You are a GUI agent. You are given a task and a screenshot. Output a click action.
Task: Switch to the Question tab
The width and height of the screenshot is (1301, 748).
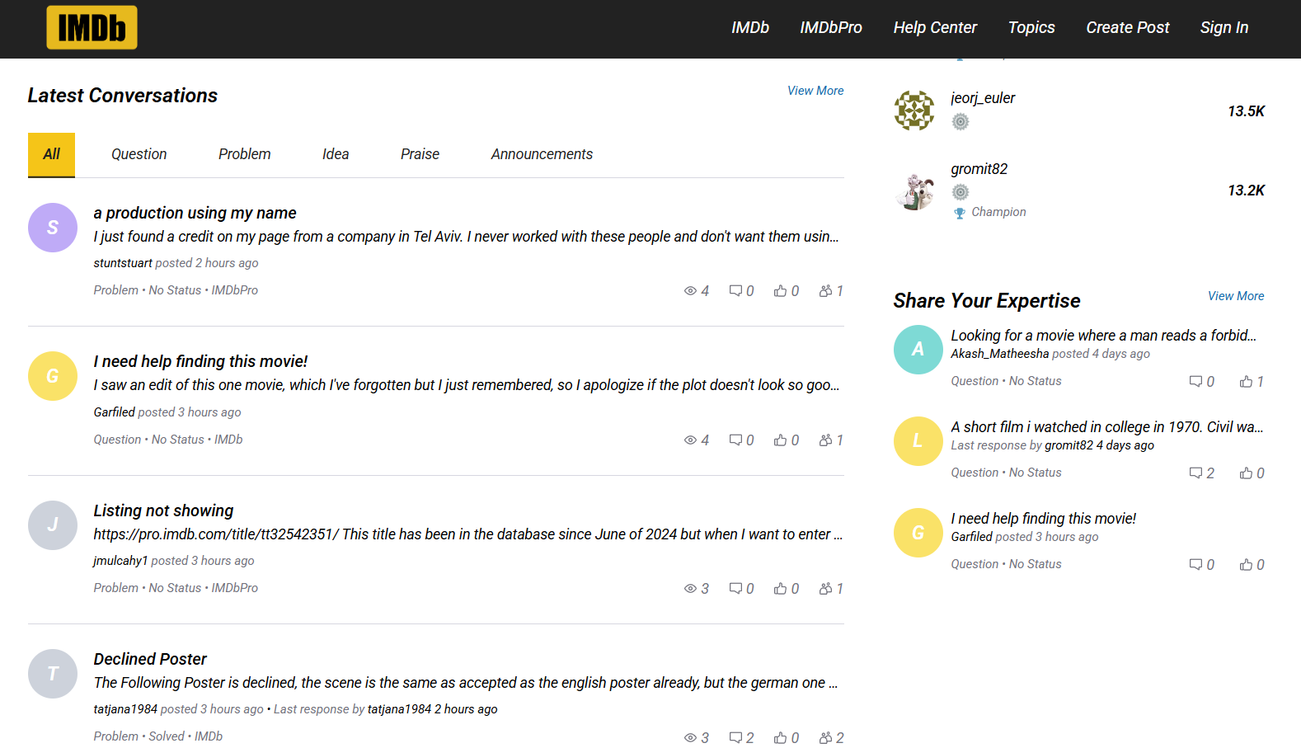pos(139,154)
